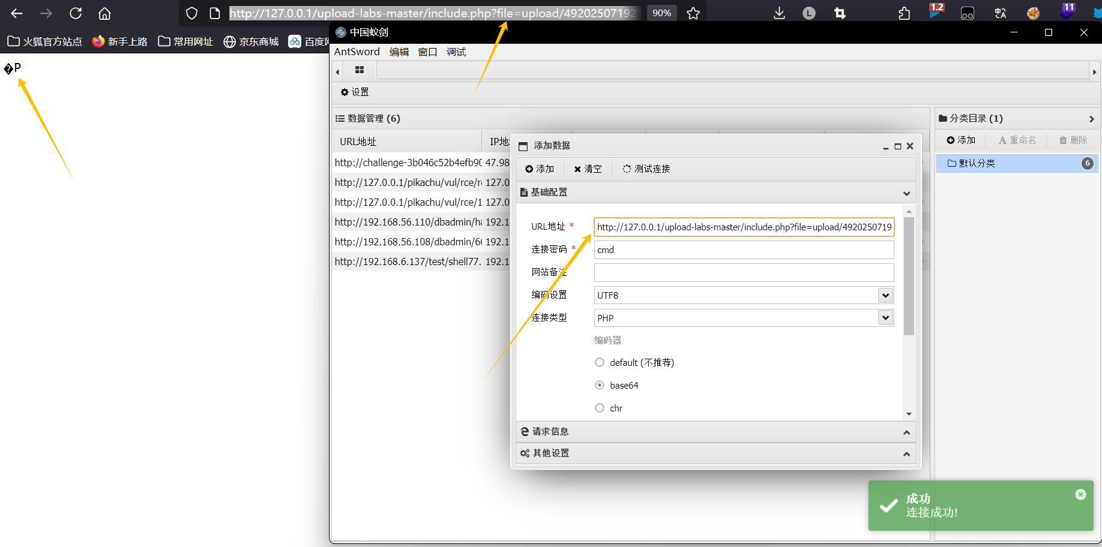Image resolution: width=1102 pixels, height=547 pixels.
Task: Click the 1.2 badge extension icon
Action: (x=936, y=11)
